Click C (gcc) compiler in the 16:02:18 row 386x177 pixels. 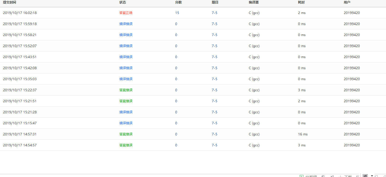click(254, 13)
